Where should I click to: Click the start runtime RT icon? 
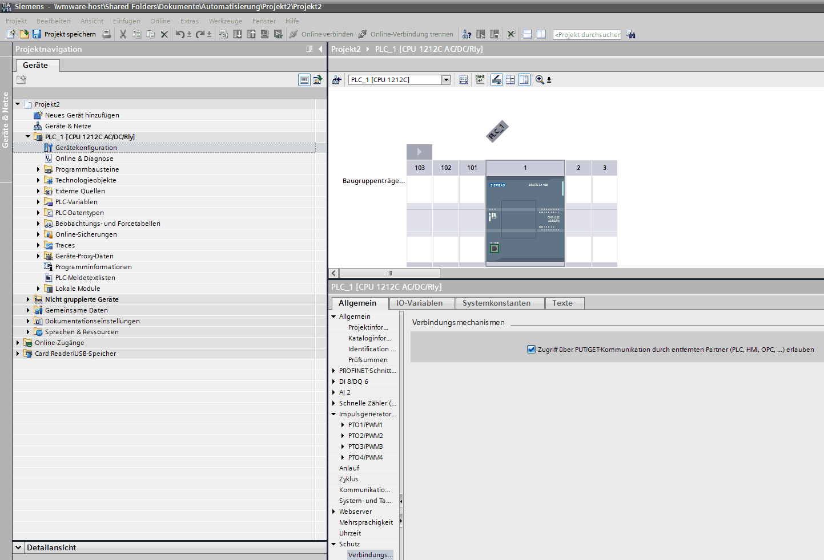[279, 34]
